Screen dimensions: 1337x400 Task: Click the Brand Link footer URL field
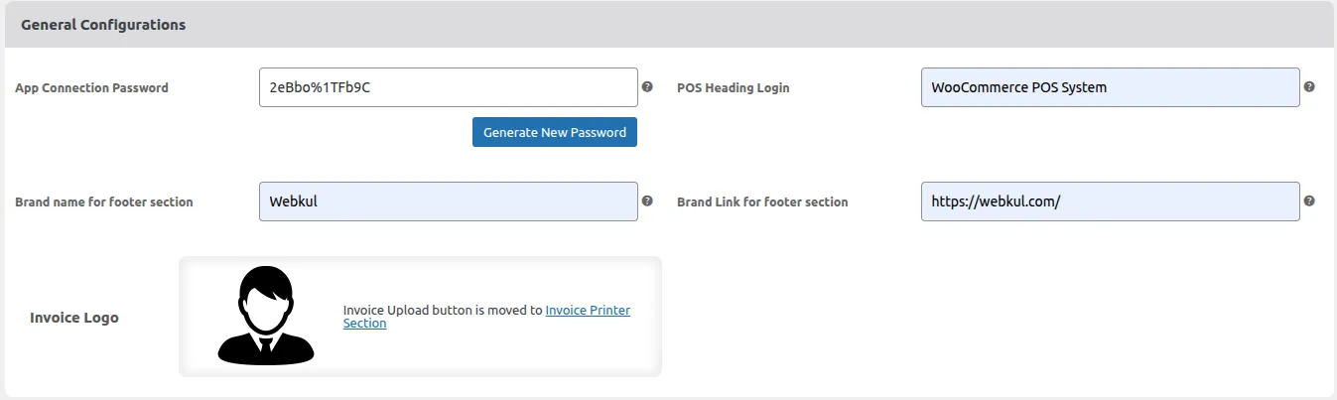[x=1110, y=201]
